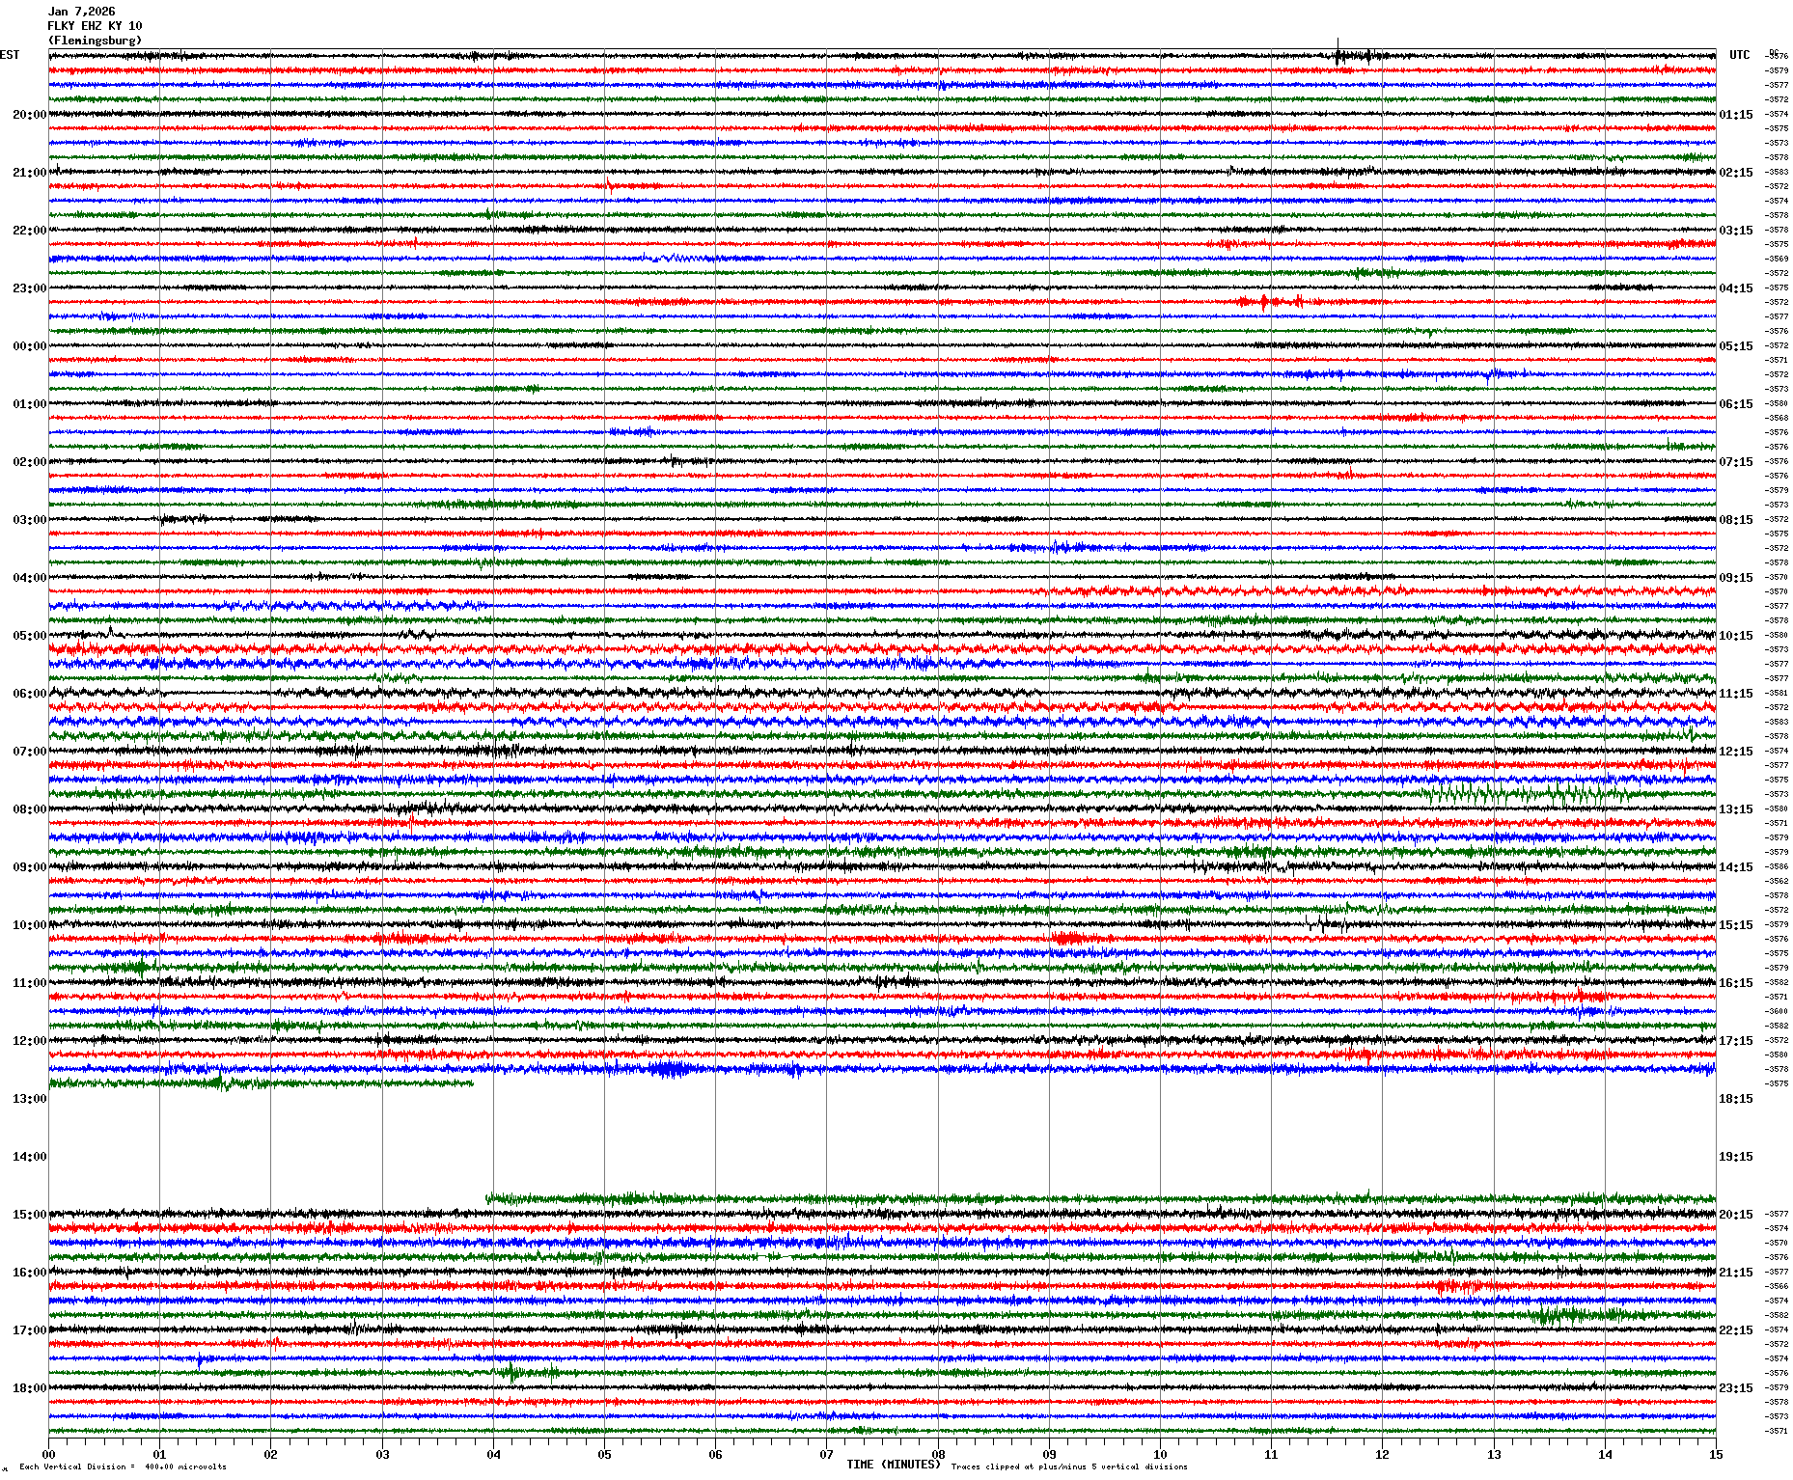Click the Jan 7,2026 date header

[x=81, y=12]
